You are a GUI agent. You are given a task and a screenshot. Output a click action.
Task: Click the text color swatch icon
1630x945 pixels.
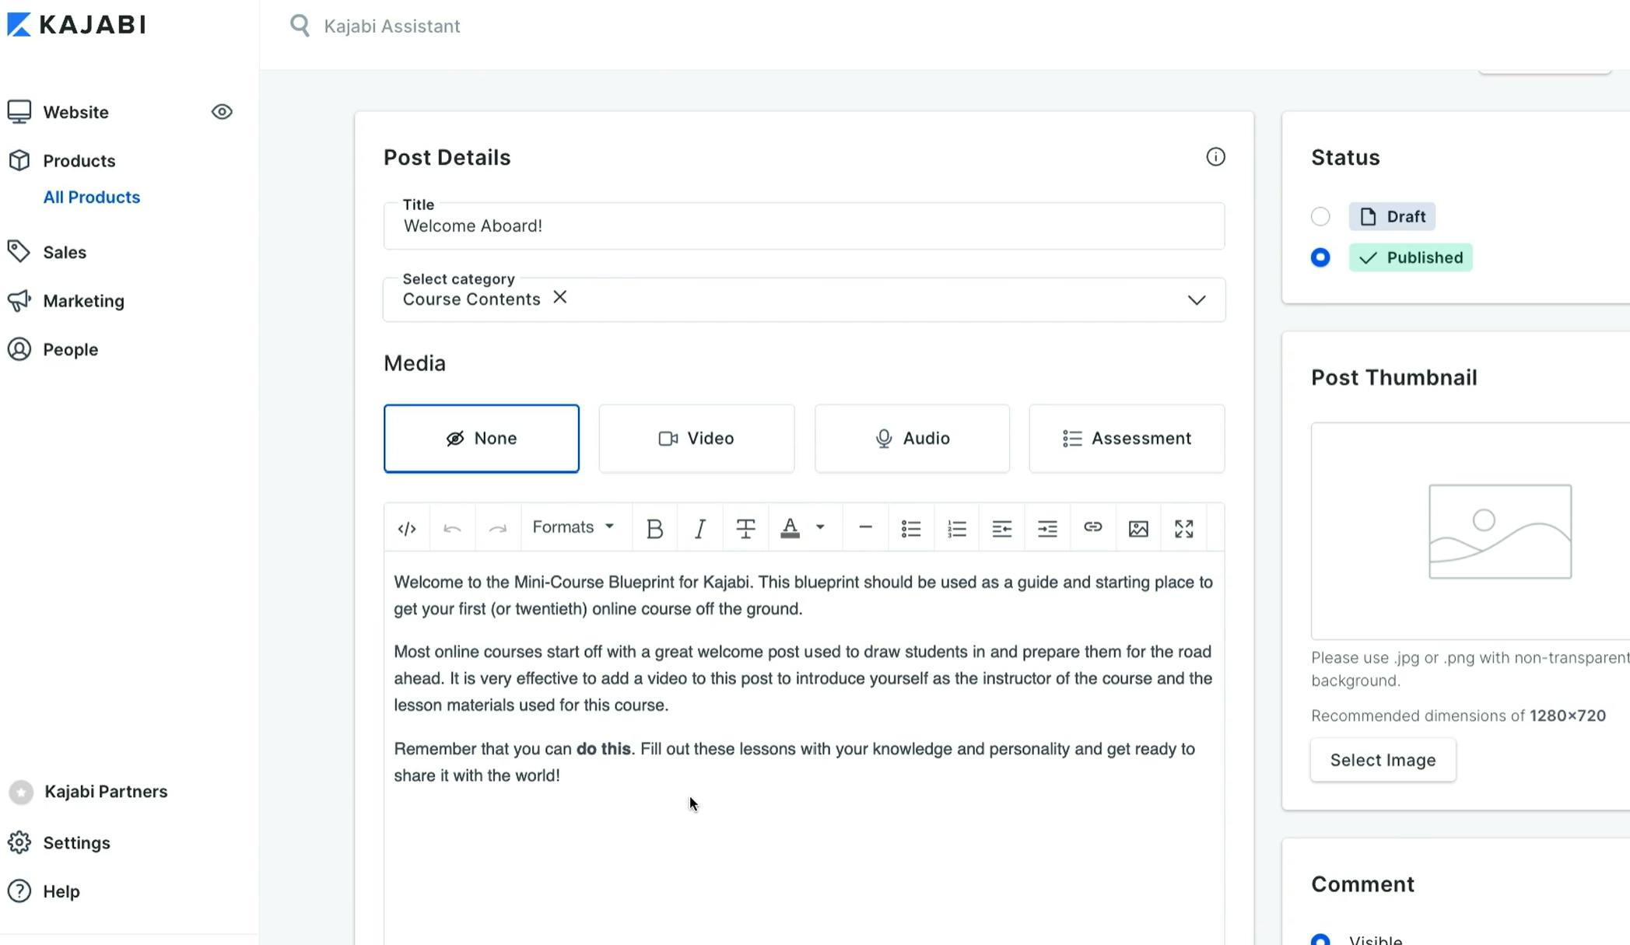click(x=790, y=528)
